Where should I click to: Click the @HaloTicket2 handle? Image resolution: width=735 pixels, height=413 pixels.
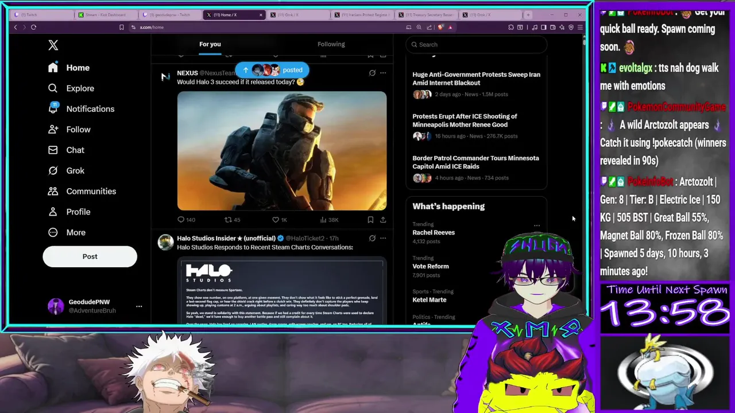point(305,238)
